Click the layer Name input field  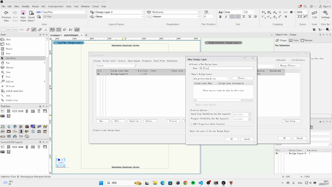pyautogui.click(x=226, y=68)
